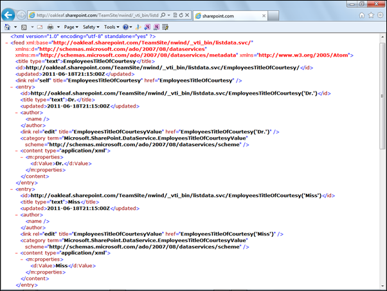Collapse content element in Miss entry
The height and width of the screenshot is (291, 387).
pos(16,253)
